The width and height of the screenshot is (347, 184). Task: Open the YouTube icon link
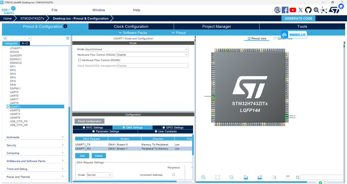293,10
